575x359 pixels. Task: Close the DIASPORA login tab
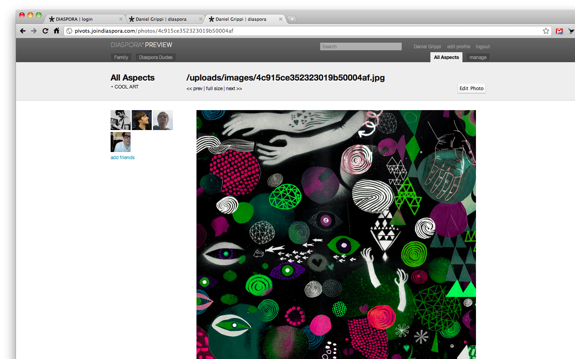[x=121, y=19]
